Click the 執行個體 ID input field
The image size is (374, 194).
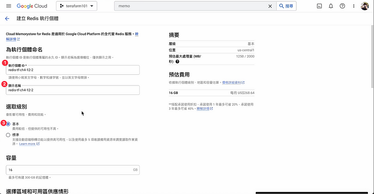pyautogui.click(x=73, y=70)
